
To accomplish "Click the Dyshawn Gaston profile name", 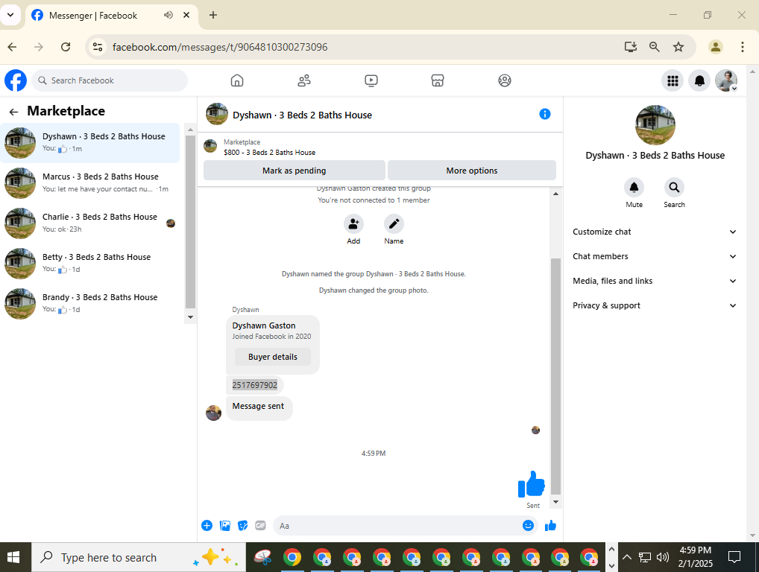I will click(264, 325).
